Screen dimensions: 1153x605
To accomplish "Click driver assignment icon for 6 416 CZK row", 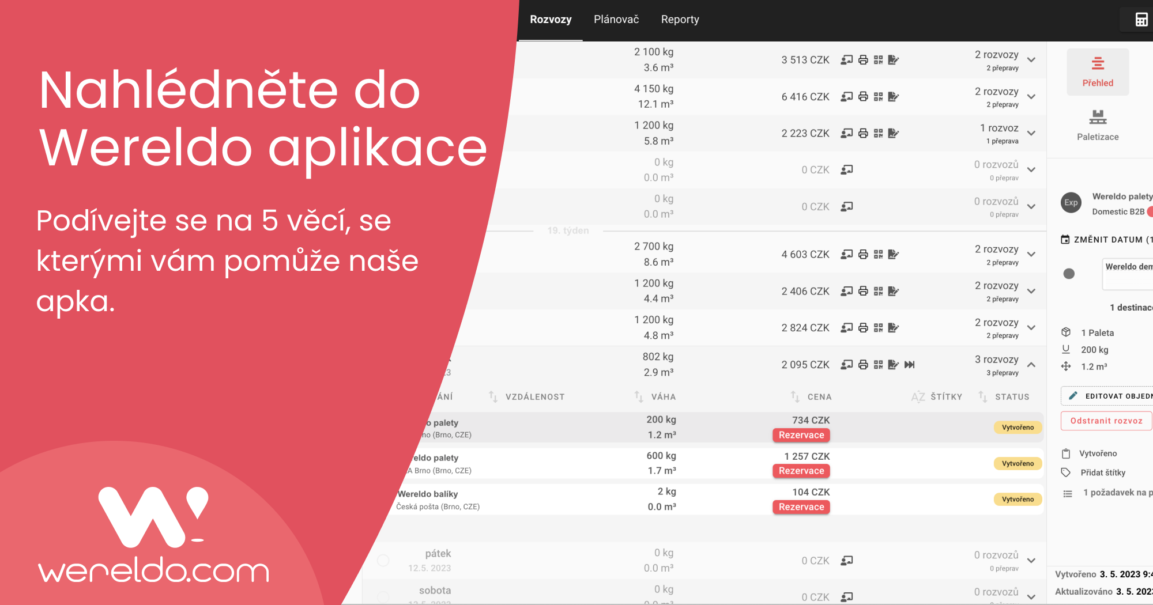I will tap(846, 97).
